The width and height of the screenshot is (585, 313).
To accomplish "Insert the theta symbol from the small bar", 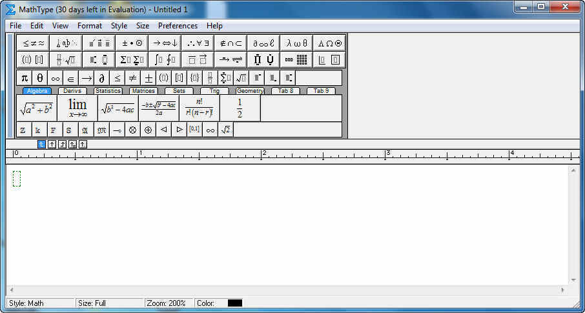I will click(39, 78).
